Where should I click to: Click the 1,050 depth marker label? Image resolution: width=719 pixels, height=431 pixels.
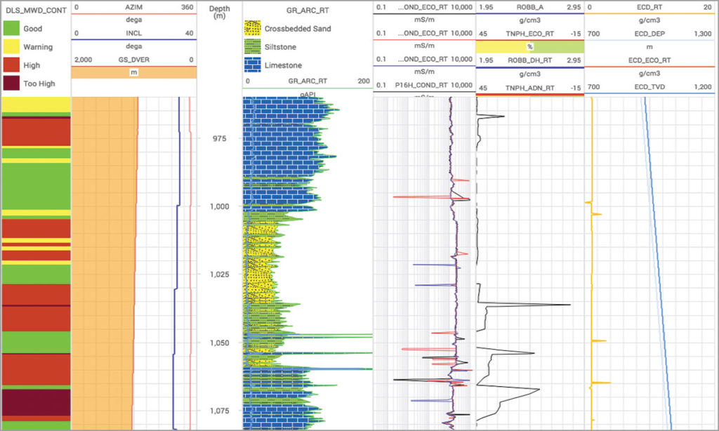point(219,343)
